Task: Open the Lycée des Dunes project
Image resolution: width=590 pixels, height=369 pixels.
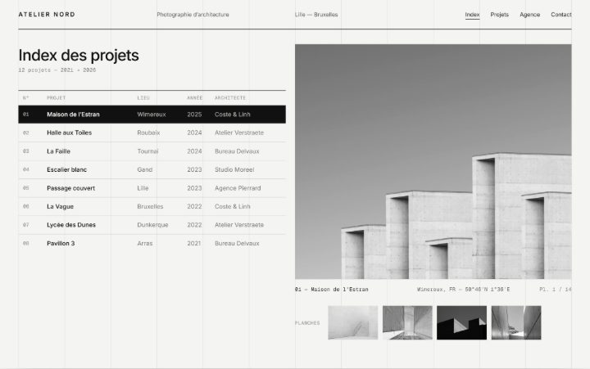Action: (152, 225)
